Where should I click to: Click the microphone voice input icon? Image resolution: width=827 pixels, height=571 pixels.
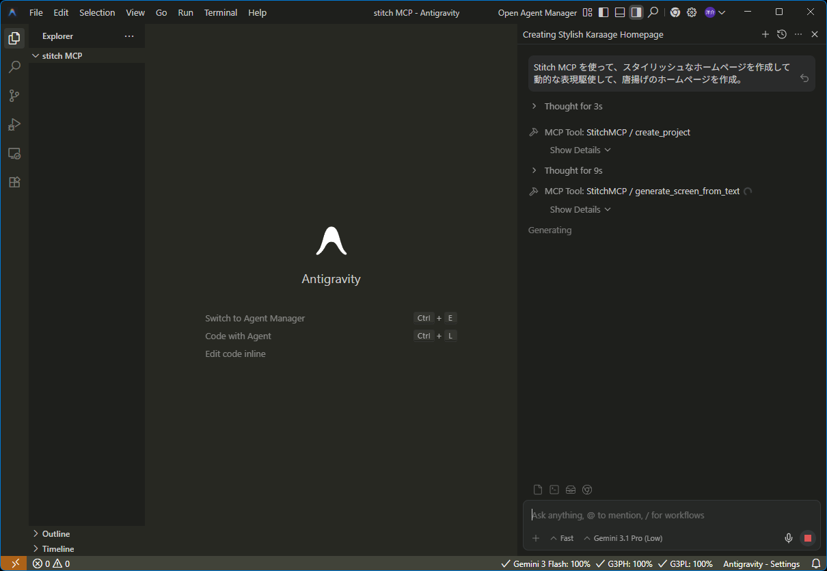point(788,538)
